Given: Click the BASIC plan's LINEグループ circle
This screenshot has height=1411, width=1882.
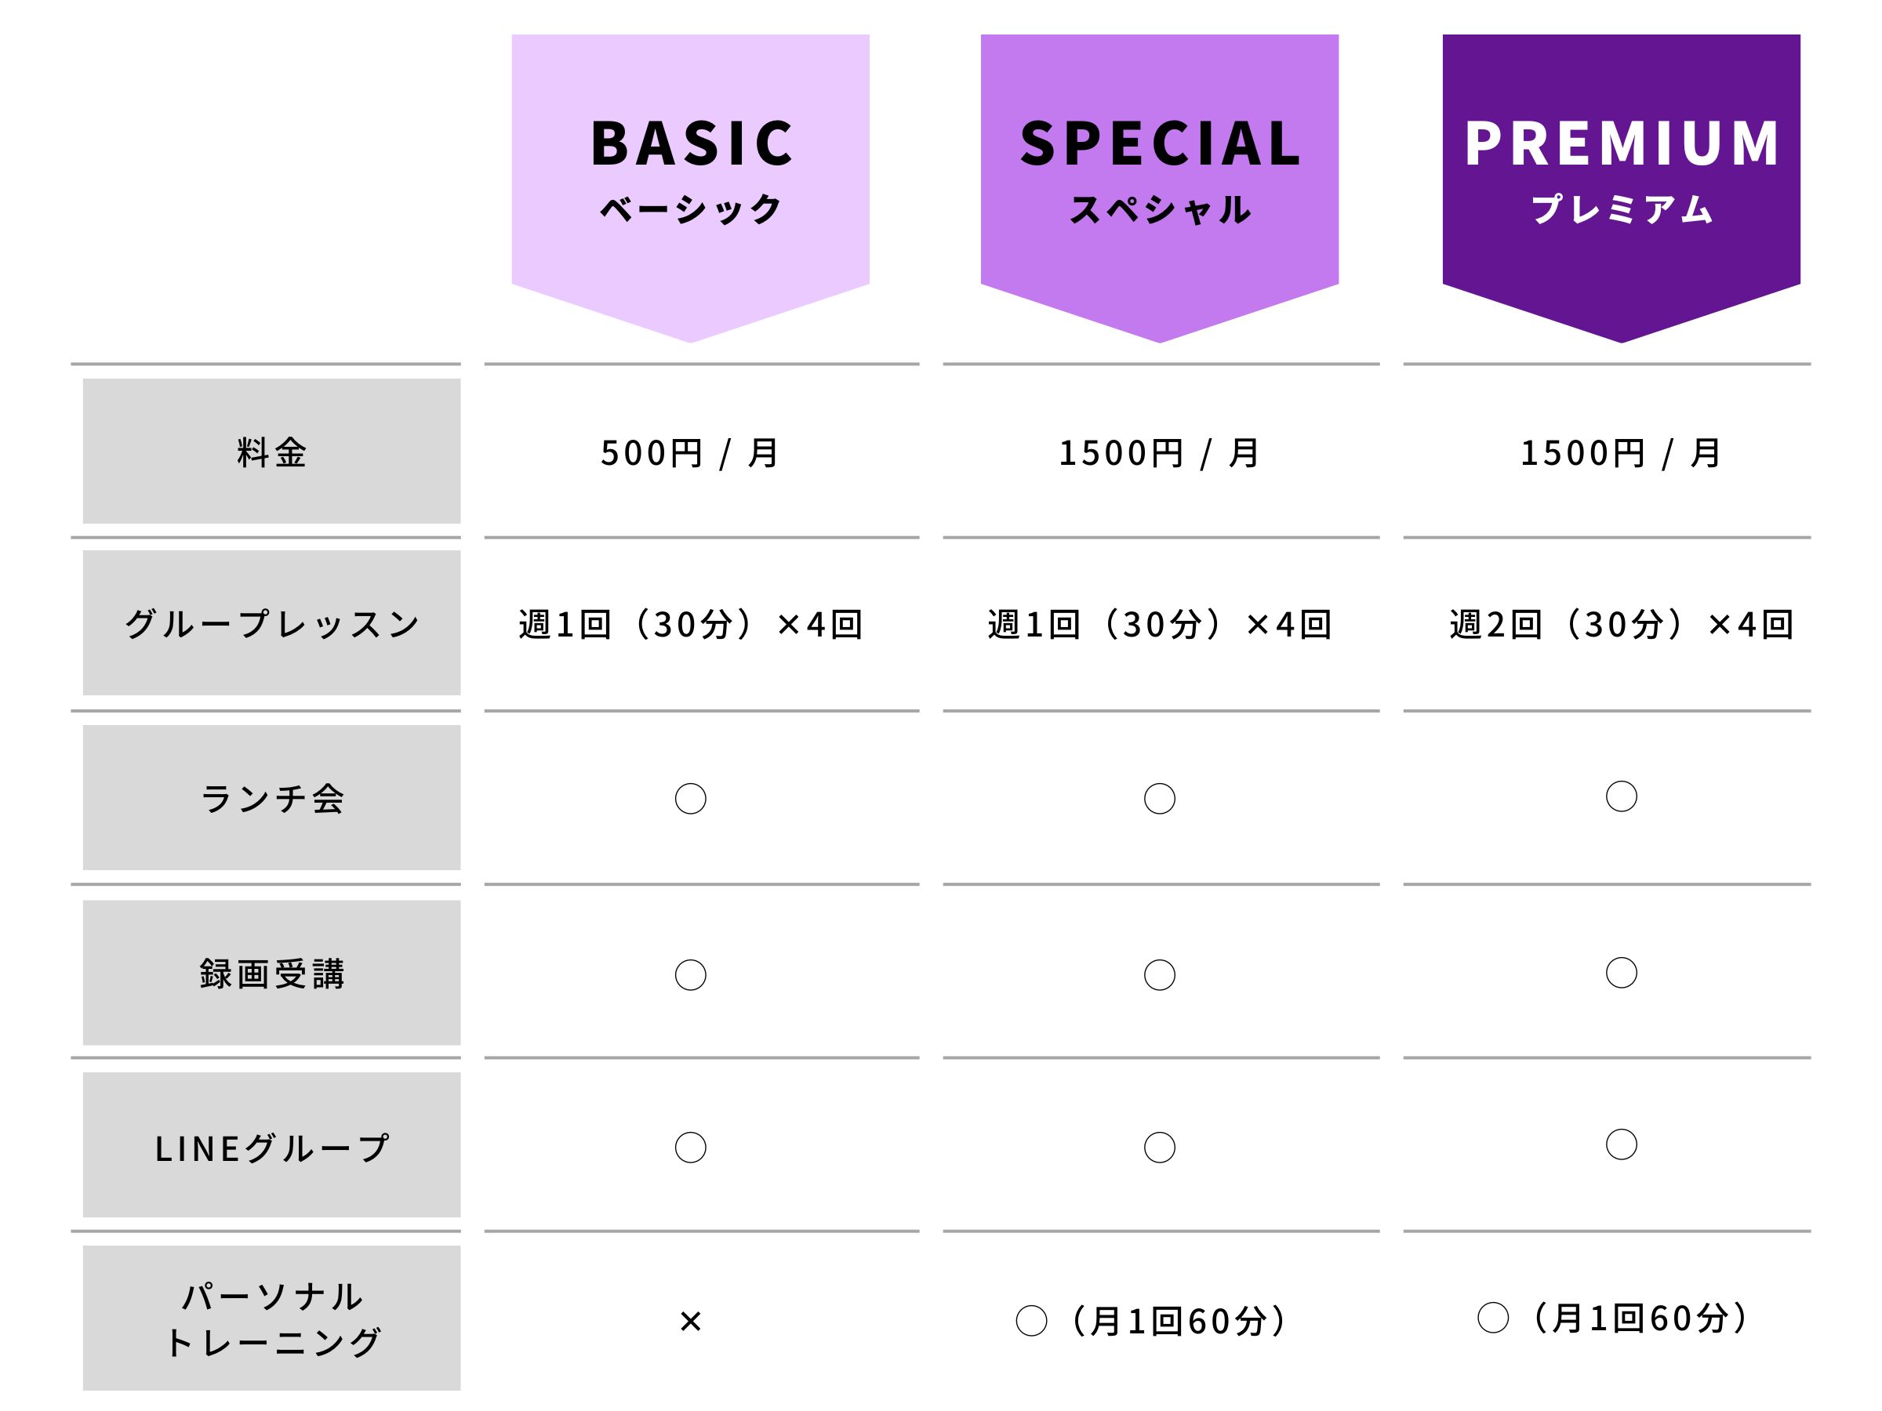Looking at the screenshot, I should pos(690,1148).
